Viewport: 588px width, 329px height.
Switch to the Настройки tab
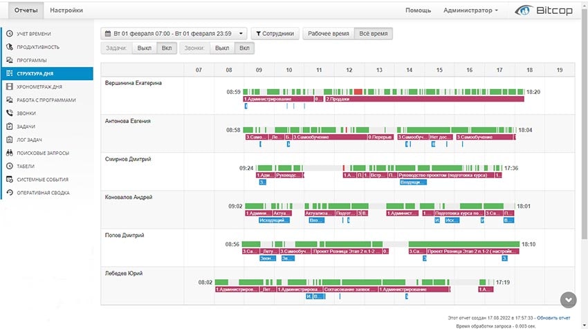pyautogui.click(x=66, y=10)
